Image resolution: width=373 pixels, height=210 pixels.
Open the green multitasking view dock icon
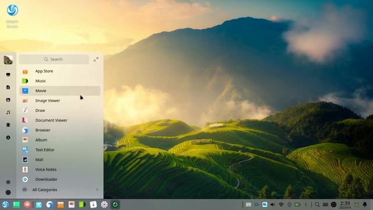[x=16, y=205]
